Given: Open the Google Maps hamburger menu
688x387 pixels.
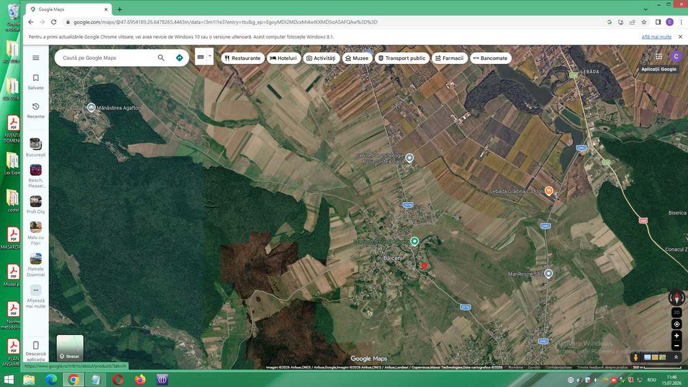Looking at the screenshot, I should pyautogui.click(x=36, y=58).
